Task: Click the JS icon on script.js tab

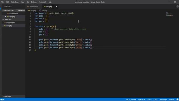Action: 45,7
